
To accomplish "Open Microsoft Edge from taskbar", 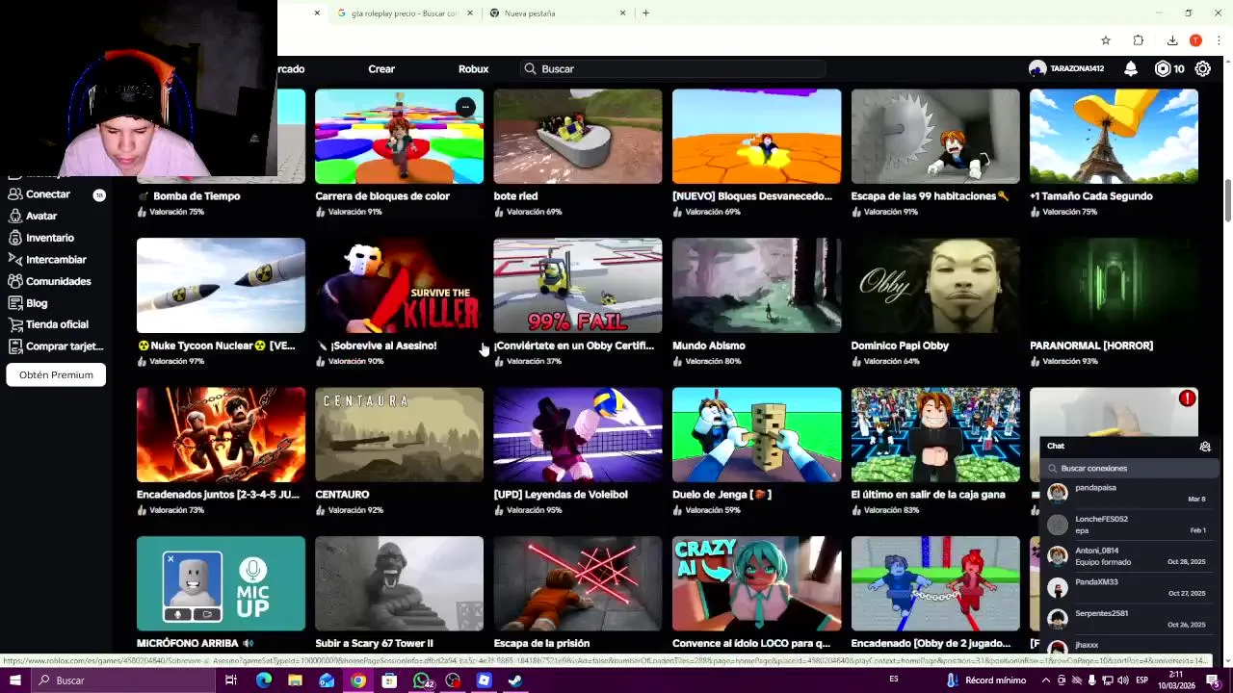I will pyautogui.click(x=264, y=680).
